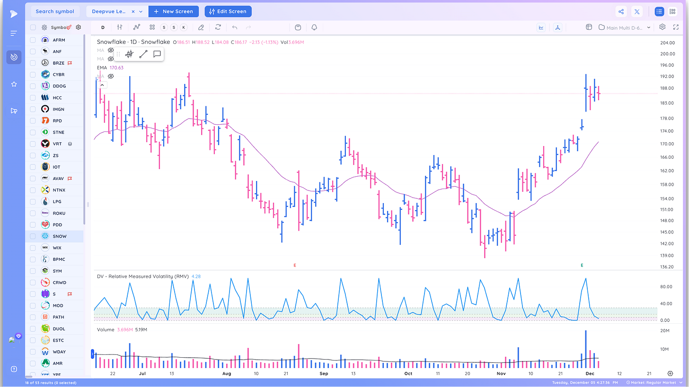This screenshot has width=689, height=387.
Task: Post to X using X icon
Action: (637, 12)
